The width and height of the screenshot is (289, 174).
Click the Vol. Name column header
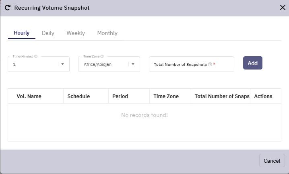click(29, 96)
